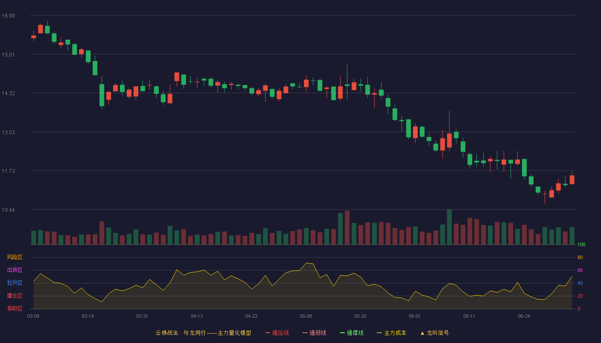This screenshot has height=343, width=601.
Task: Click the red 20 indicator axis value
Action: pyautogui.click(x=580, y=296)
